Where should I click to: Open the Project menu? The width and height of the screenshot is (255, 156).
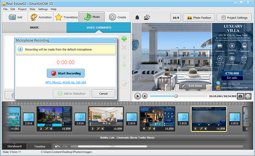pos(22,9)
